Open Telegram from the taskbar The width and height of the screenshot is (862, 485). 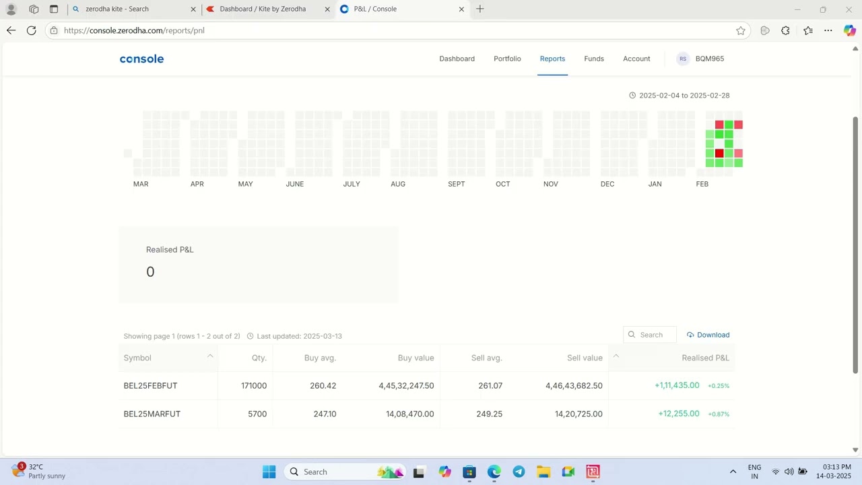pyautogui.click(x=519, y=472)
